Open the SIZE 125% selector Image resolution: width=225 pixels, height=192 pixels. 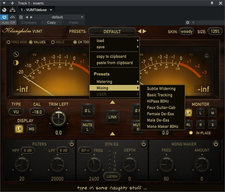click(x=215, y=31)
